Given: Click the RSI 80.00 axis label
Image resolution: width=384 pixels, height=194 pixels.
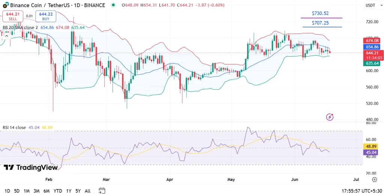Looking at the screenshot, I should [370, 123].
